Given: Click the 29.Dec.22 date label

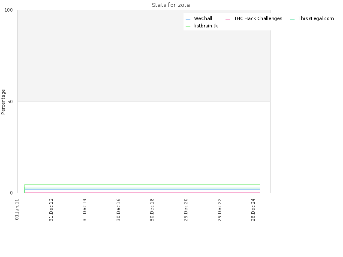Looking at the screenshot, I should 220,210.
